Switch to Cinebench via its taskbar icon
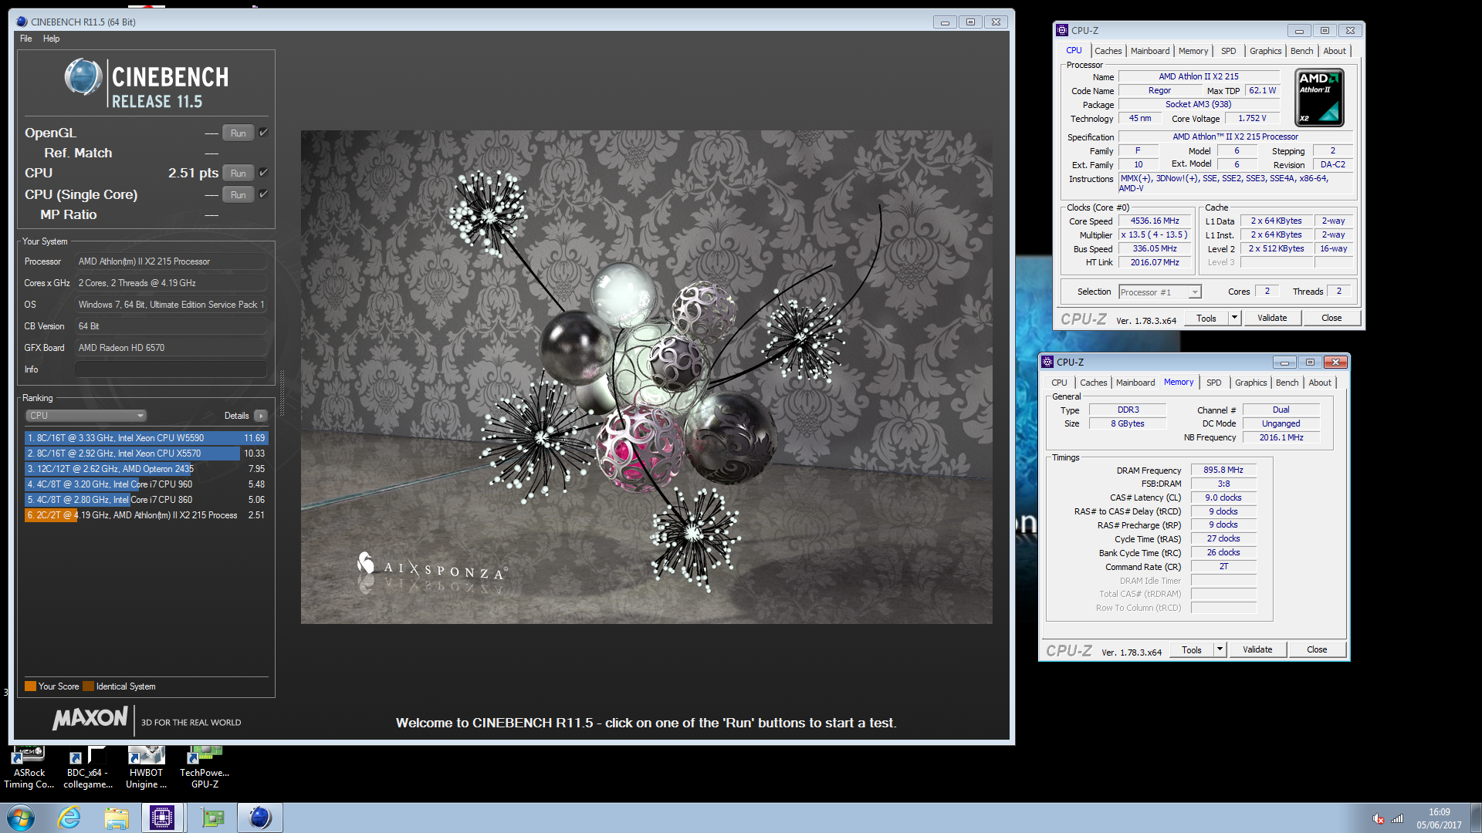 coord(260,818)
